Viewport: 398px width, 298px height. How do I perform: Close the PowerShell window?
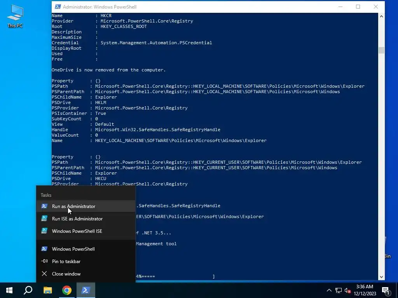click(x=376, y=7)
